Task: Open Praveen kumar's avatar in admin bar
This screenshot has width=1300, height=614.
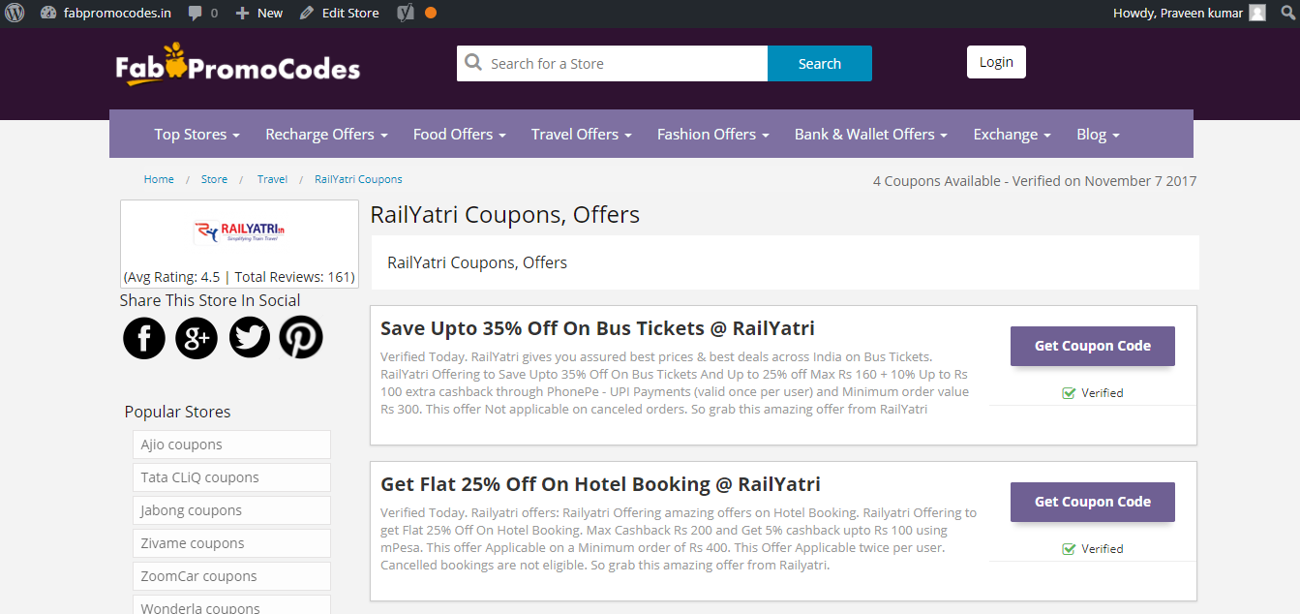Action: coord(1257,13)
